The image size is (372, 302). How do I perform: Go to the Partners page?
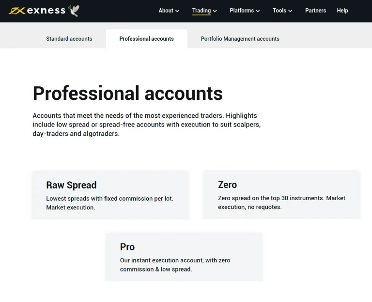pyautogui.click(x=315, y=11)
